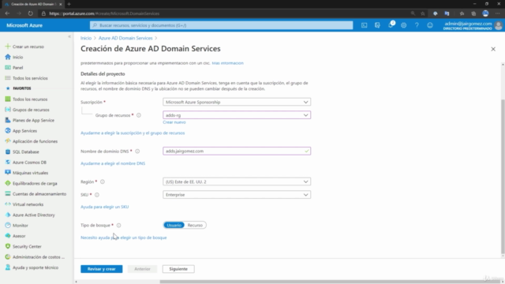505x284 pixels.
Task: Open help question mark icon
Action: (x=417, y=25)
